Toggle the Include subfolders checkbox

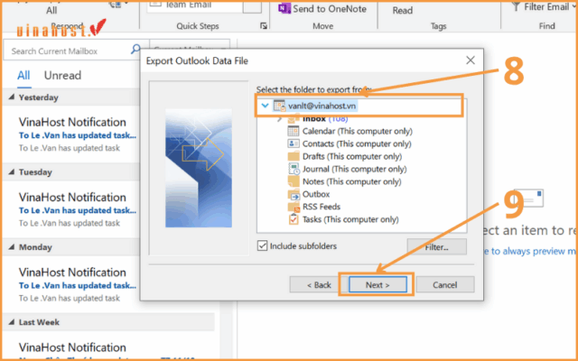pos(263,245)
